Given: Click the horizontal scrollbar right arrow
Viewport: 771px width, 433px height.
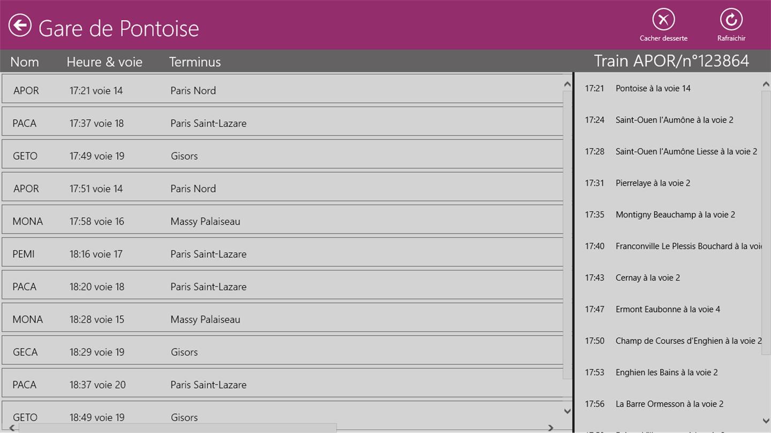Looking at the screenshot, I should [550, 428].
